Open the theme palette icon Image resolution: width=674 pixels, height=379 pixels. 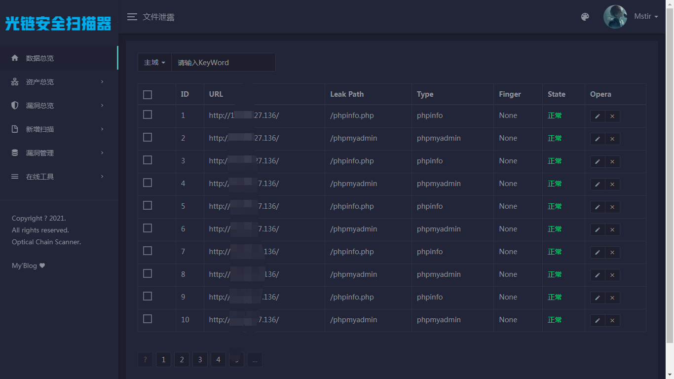pos(585,17)
